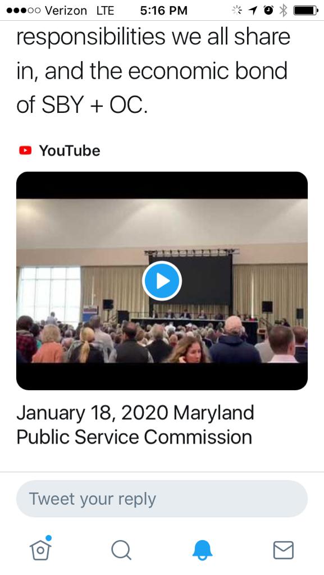Open the Notifications bell tab

[x=202, y=550]
